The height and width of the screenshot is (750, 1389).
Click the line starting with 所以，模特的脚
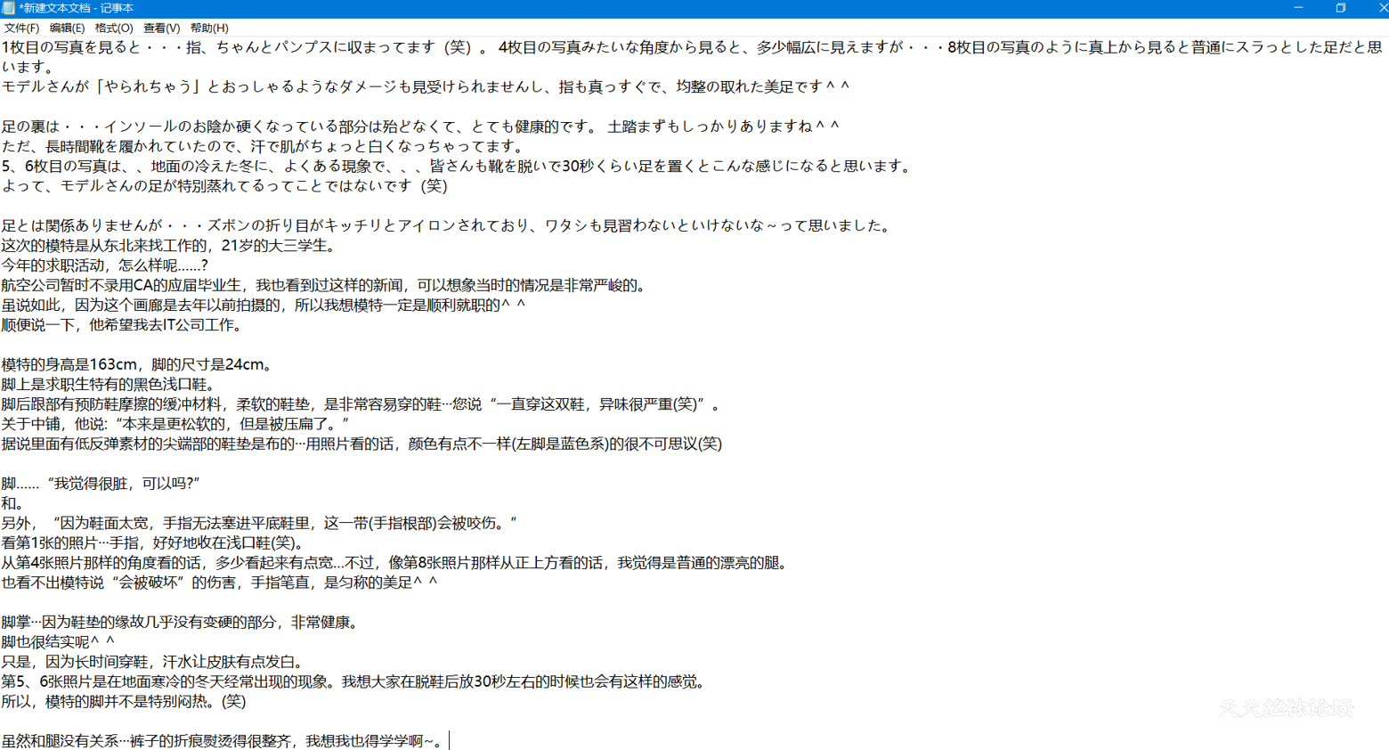tap(124, 702)
